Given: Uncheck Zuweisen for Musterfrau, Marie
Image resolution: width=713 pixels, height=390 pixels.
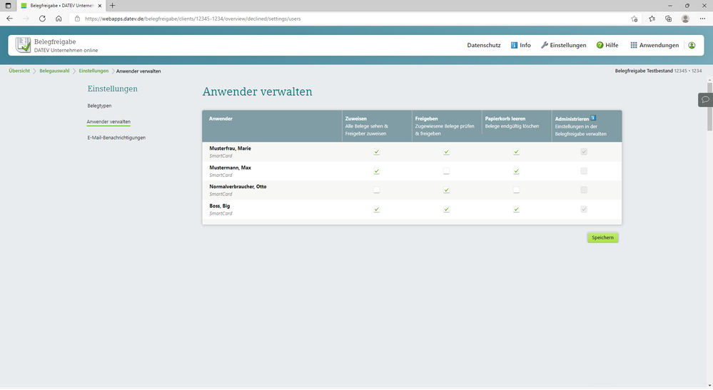Looking at the screenshot, I should [x=376, y=152].
